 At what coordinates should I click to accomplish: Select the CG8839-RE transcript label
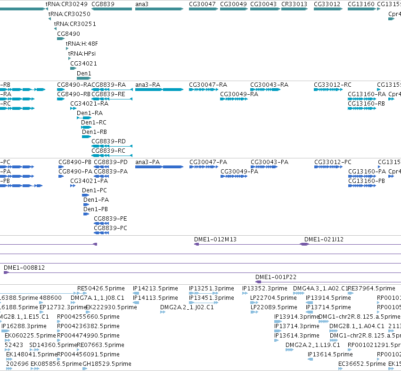[x=108, y=94]
